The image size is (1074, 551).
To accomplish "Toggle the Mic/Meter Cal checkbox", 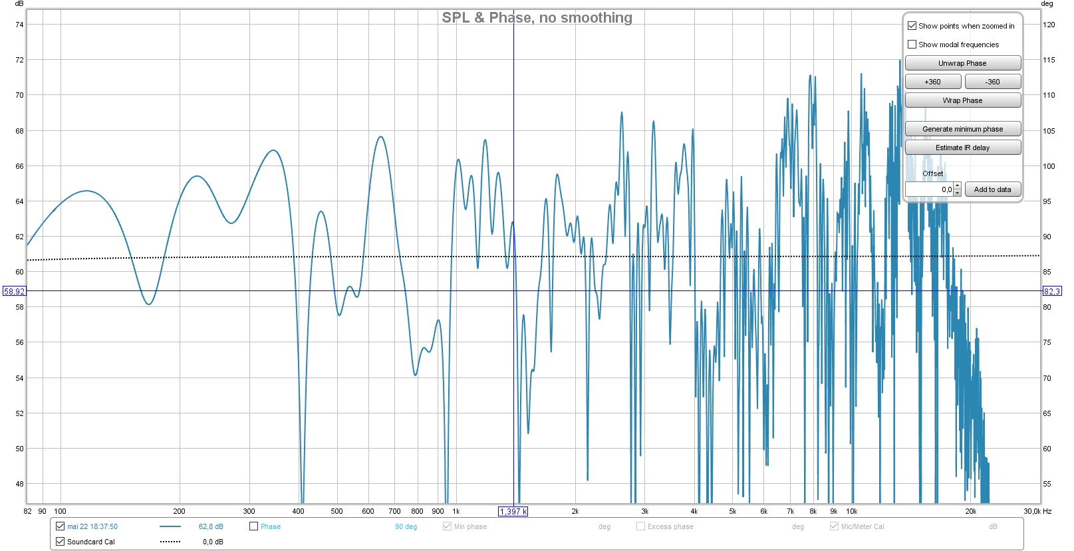I will [834, 526].
